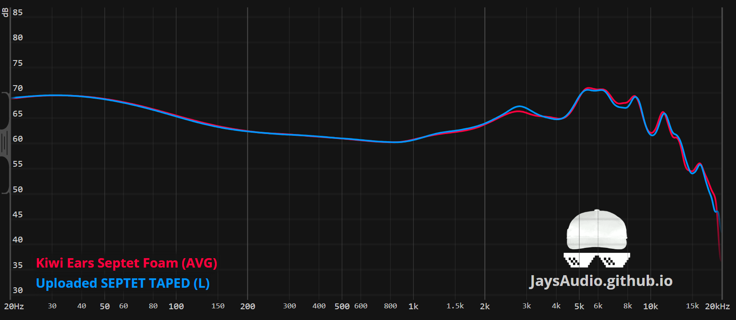Click the 100 frequency axis label
The image size is (736, 320).
coord(176,307)
